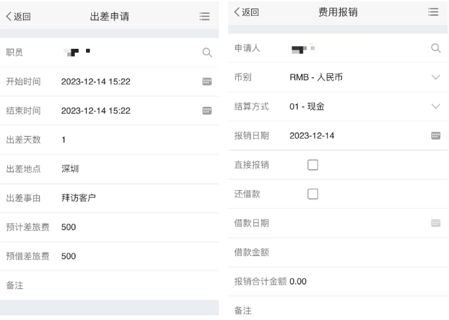Check the 还借款 checkbox
Viewport: 449px width, 320px height.
point(313,194)
